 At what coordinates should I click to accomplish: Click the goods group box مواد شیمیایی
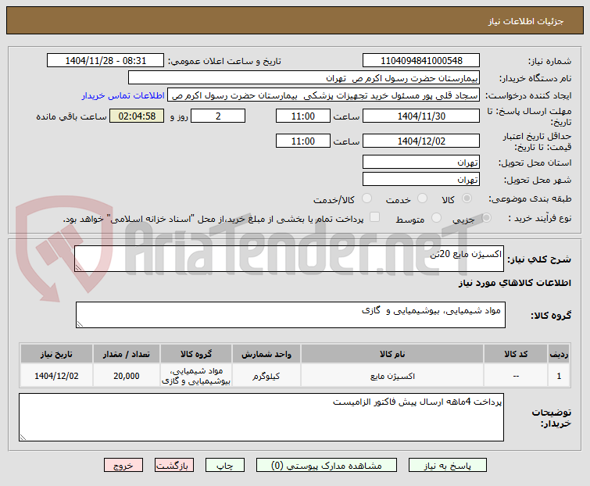tap(291, 315)
